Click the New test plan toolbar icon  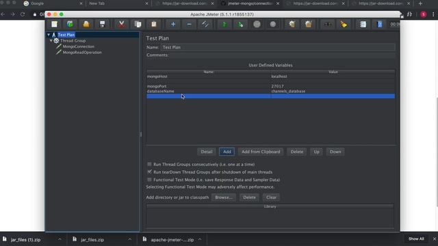pyautogui.click(x=54, y=25)
